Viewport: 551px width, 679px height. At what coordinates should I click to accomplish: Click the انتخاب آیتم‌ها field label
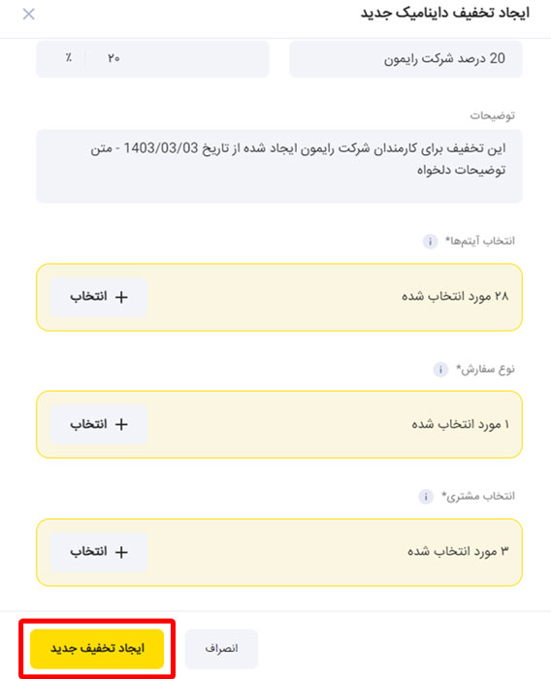[480, 242]
